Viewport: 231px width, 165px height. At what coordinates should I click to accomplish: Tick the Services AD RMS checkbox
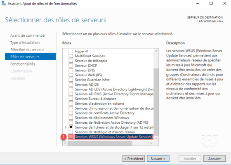tap(71, 94)
